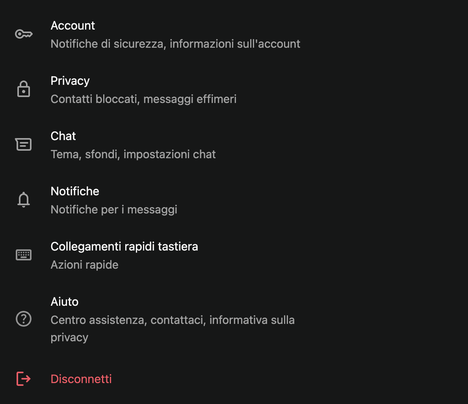Click the Tema, sfondi, impostazioni chat subtitle
The width and height of the screenshot is (468, 404).
[133, 154]
